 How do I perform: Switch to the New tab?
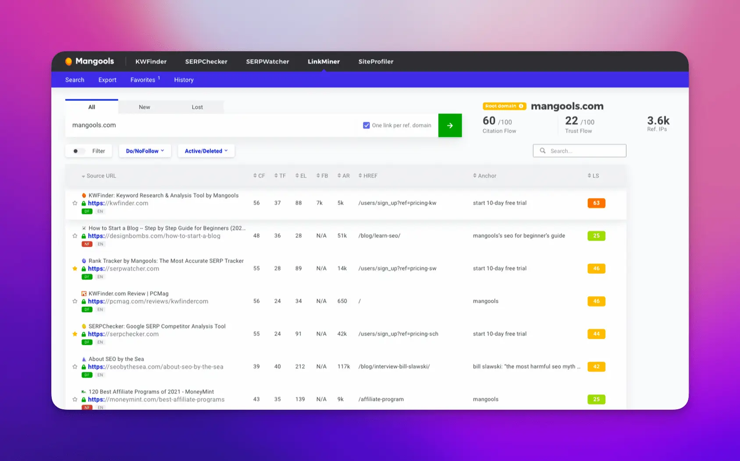click(144, 106)
